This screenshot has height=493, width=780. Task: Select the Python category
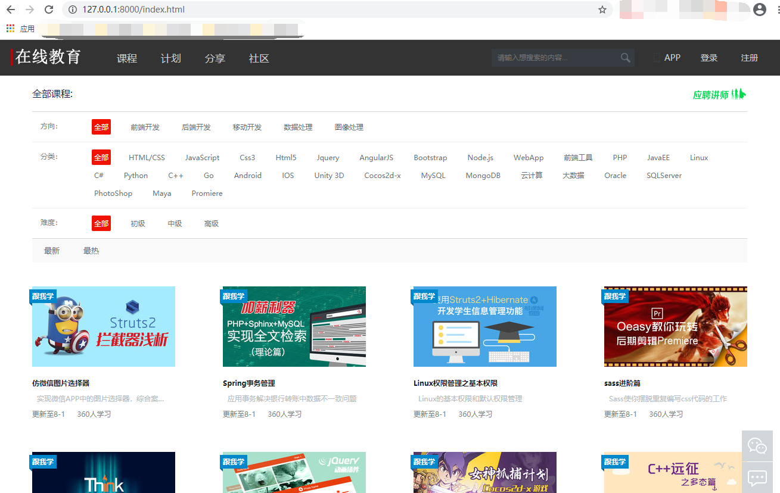click(x=136, y=176)
